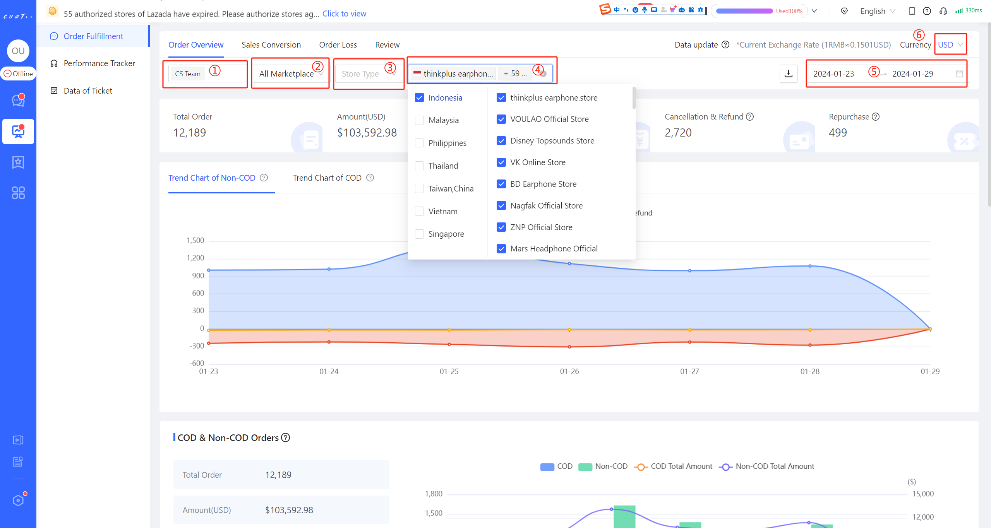Open the calendar icon in date range

pyautogui.click(x=959, y=73)
